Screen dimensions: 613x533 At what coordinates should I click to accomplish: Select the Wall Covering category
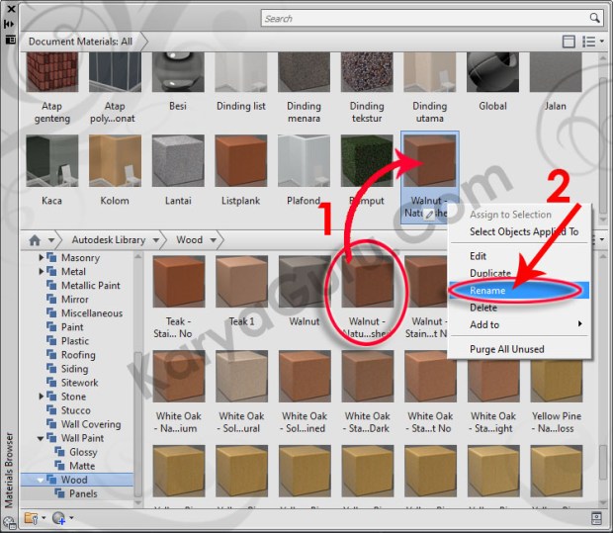pos(91,424)
